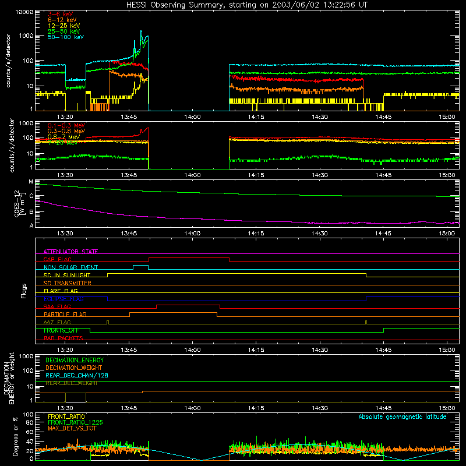Select the 6-12 keV legend label

[x=62, y=20]
